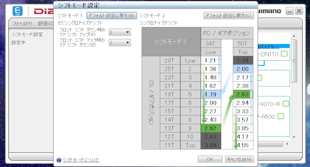Click the scrollbar down arrow in the main window
The height and width of the screenshot is (167, 310).
point(294,137)
